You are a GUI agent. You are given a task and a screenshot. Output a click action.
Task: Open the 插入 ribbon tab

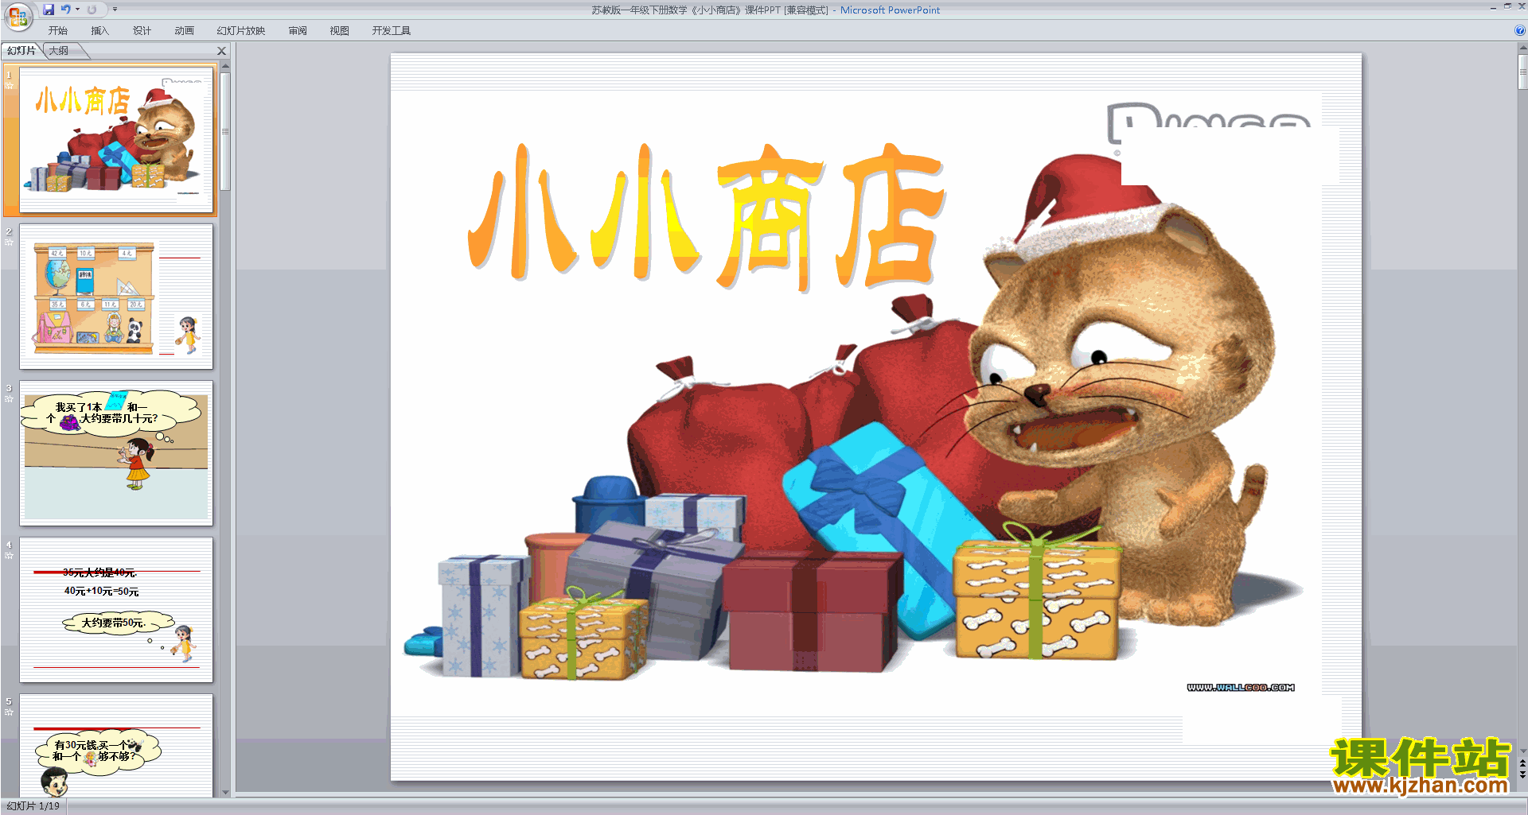tap(99, 31)
